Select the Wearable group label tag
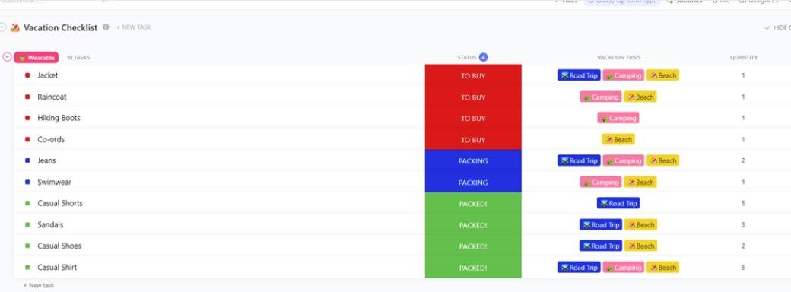 [x=37, y=58]
